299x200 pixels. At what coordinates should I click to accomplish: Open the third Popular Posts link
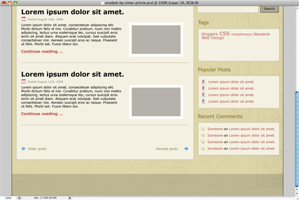tap(231, 95)
